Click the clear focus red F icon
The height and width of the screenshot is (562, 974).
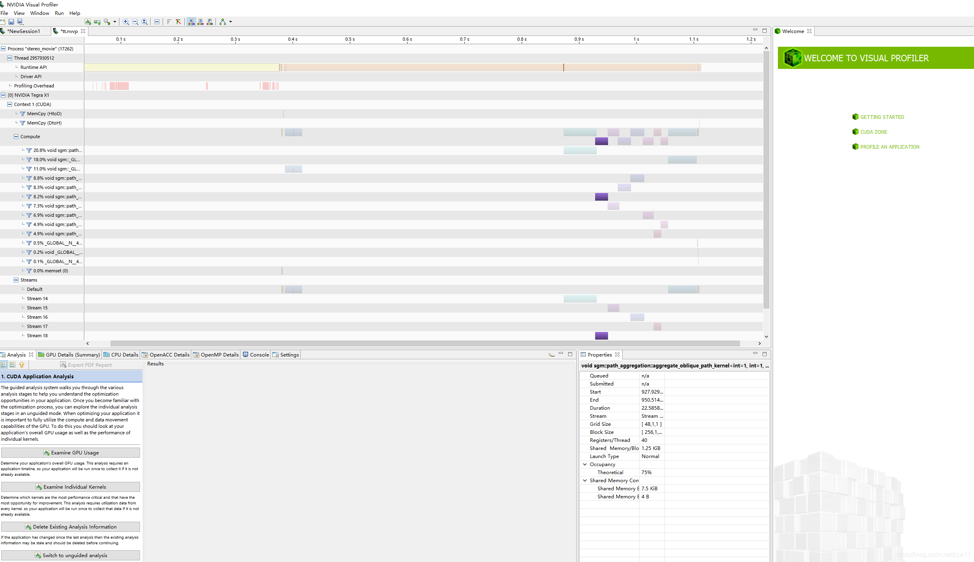point(178,22)
